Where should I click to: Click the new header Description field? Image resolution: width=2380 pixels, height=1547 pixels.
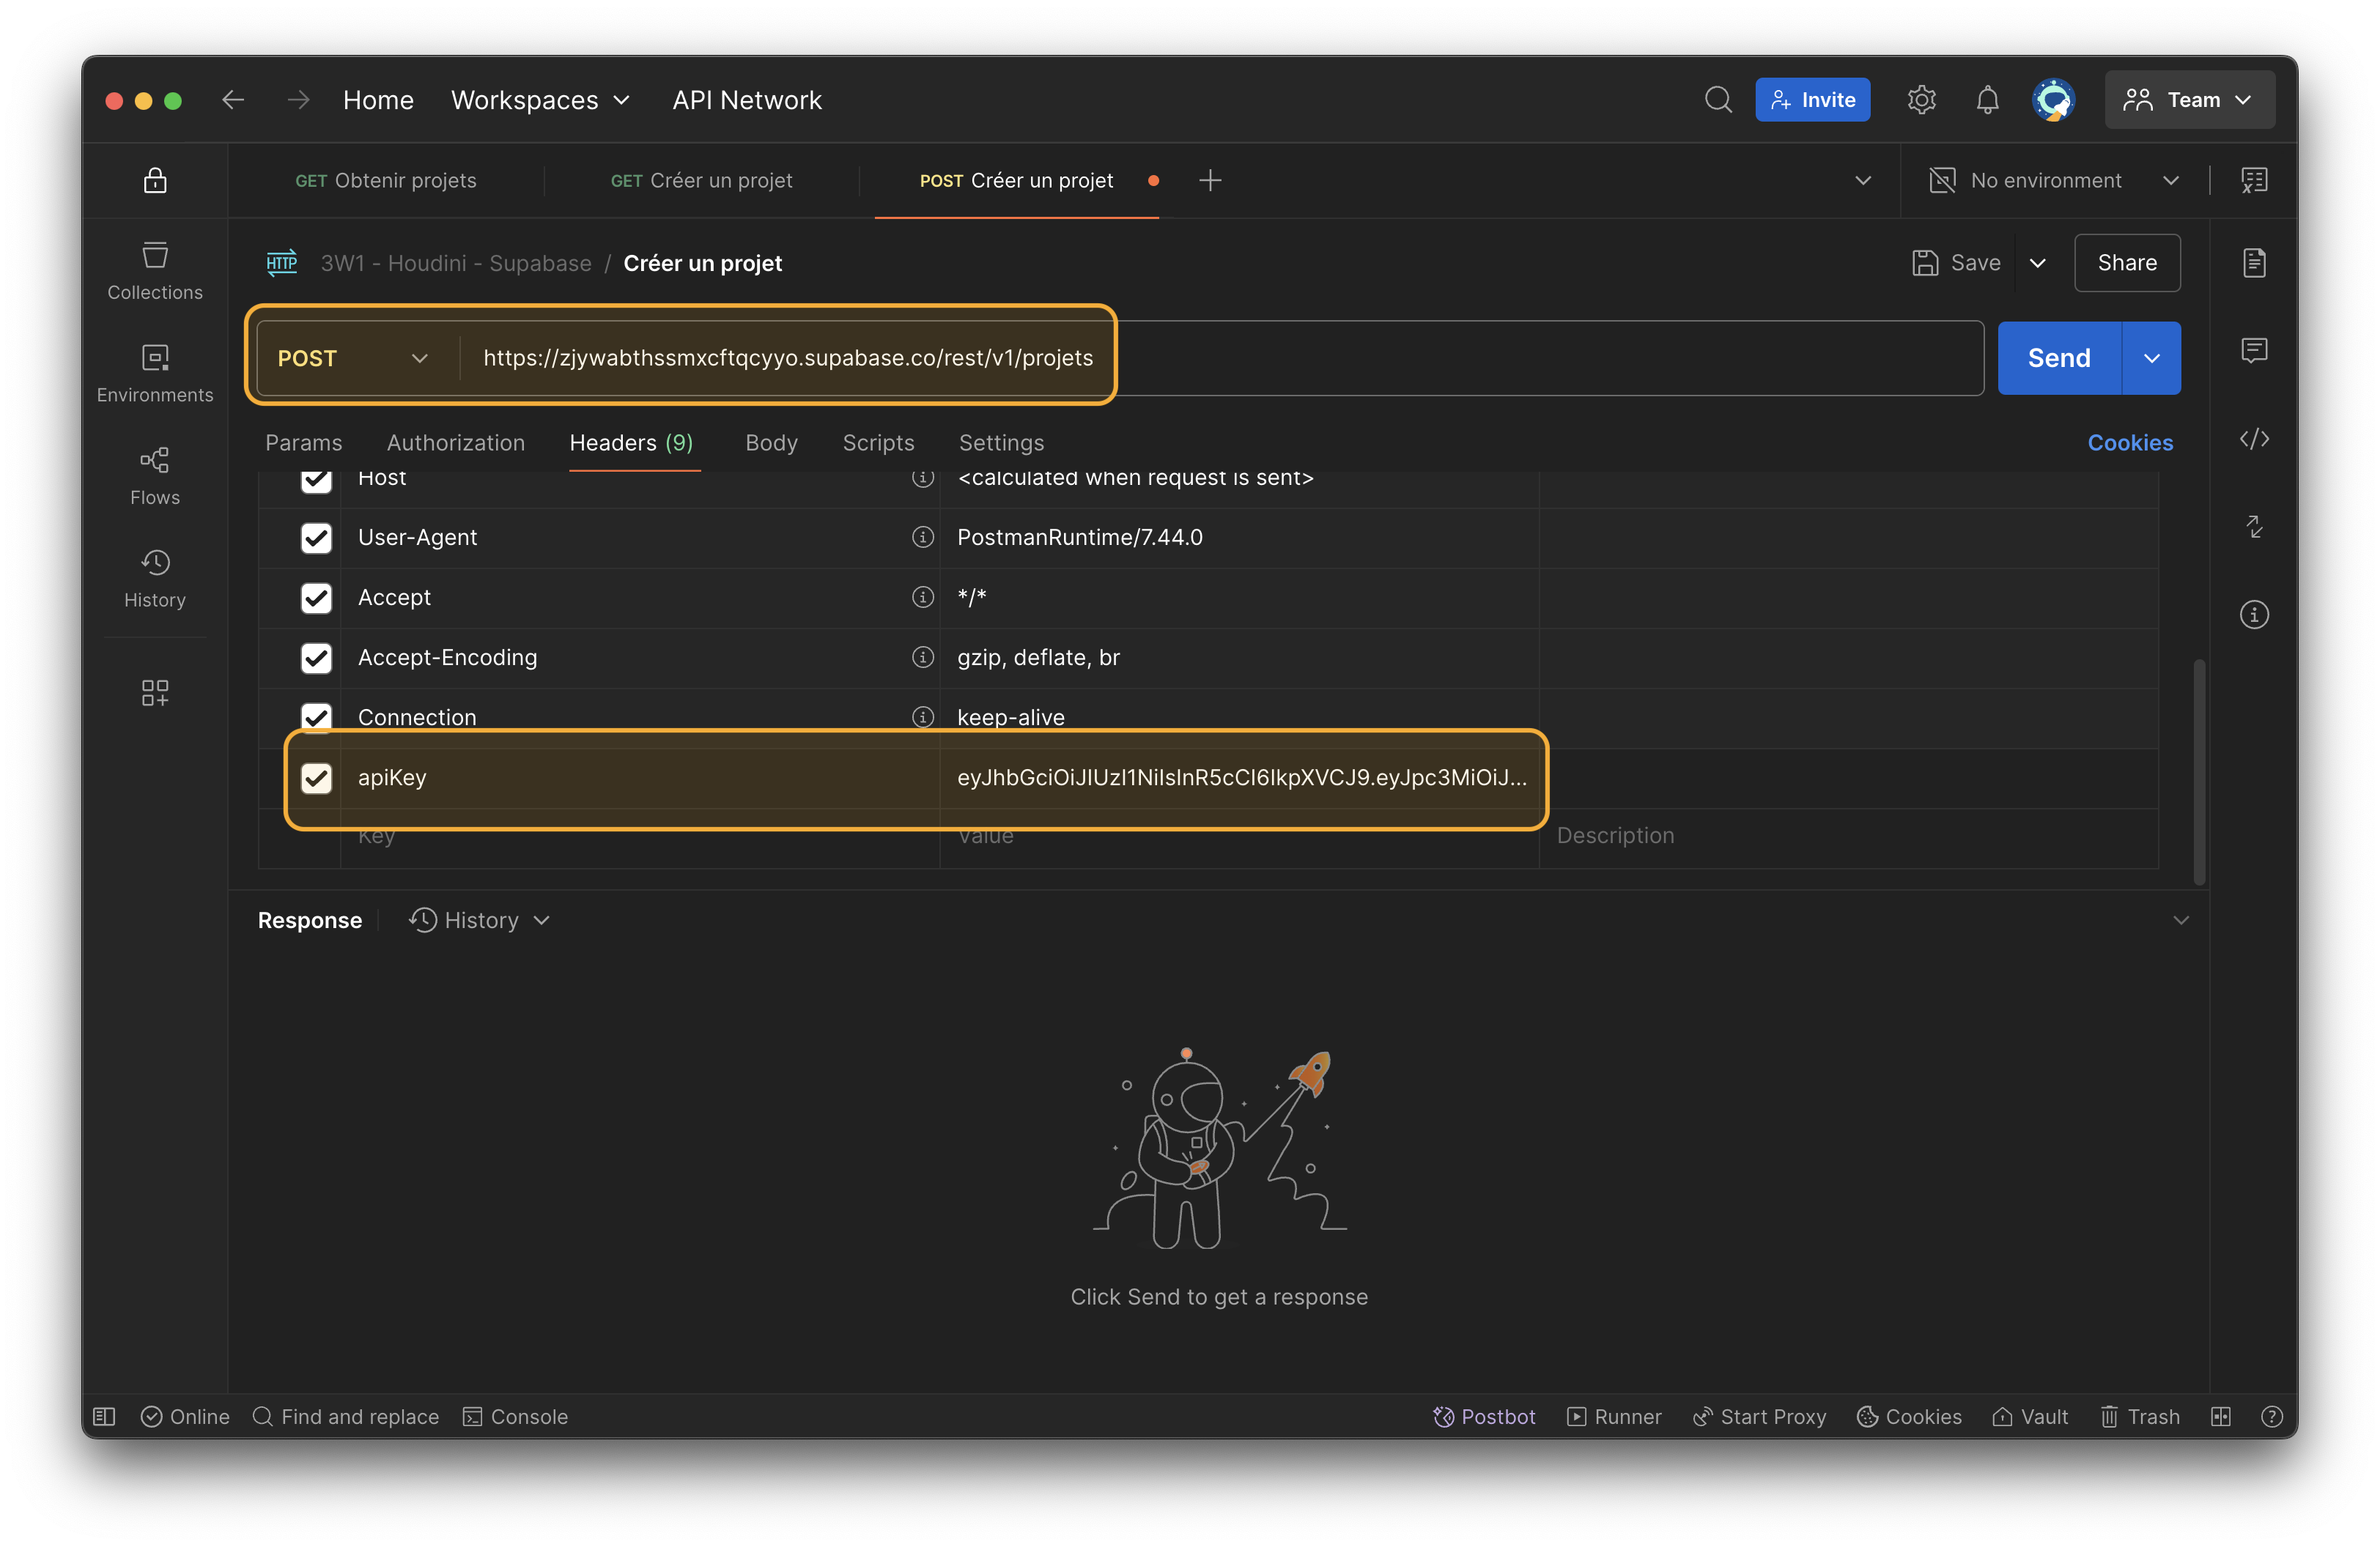click(1848, 836)
